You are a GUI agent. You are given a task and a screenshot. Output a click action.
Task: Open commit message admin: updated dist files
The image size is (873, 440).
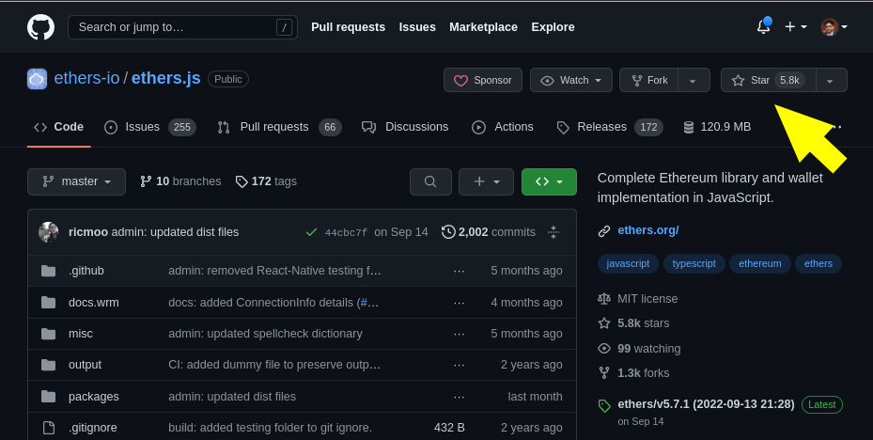pyautogui.click(x=175, y=232)
